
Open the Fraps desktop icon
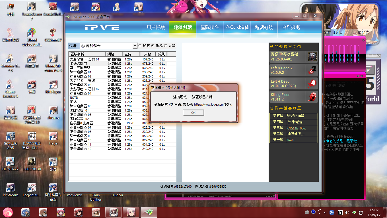[x=53, y=137]
